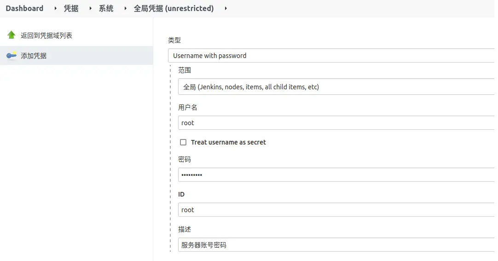Click the key icon beside 添加凭据
This screenshot has width=498, height=261.
[12, 56]
